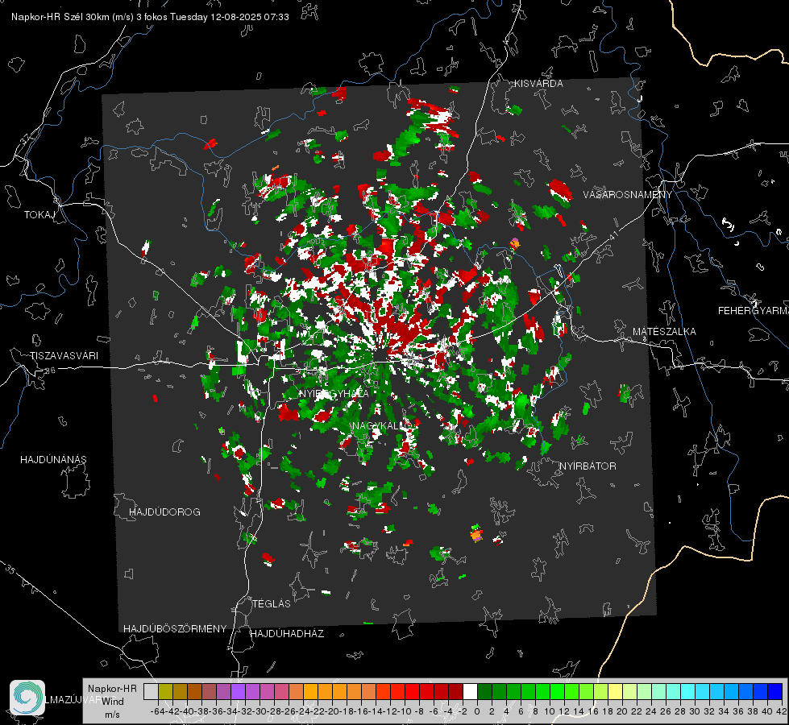The width and height of the screenshot is (789, 725).
Task: Pick the dark red swatch between -4 and -2
Action: point(455,691)
